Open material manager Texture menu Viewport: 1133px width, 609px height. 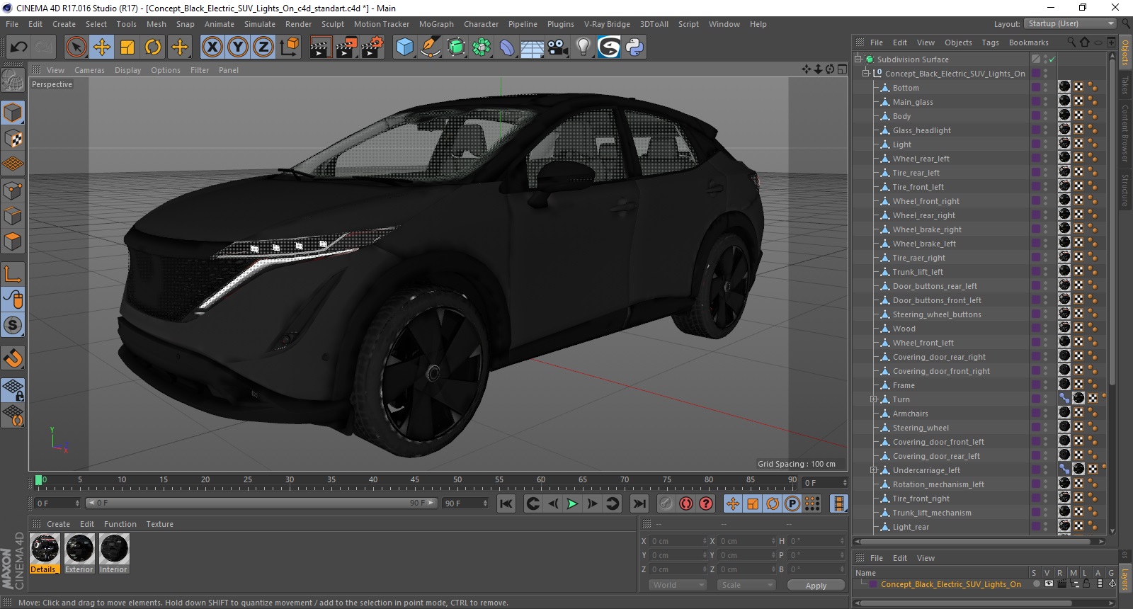[x=159, y=524]
